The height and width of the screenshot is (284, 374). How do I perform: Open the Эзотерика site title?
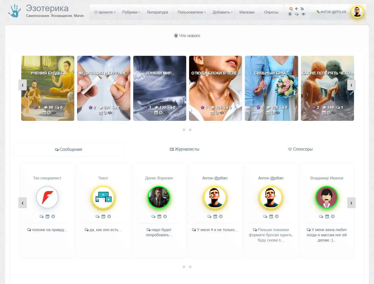pyautogui.click(x=47, y=8)
